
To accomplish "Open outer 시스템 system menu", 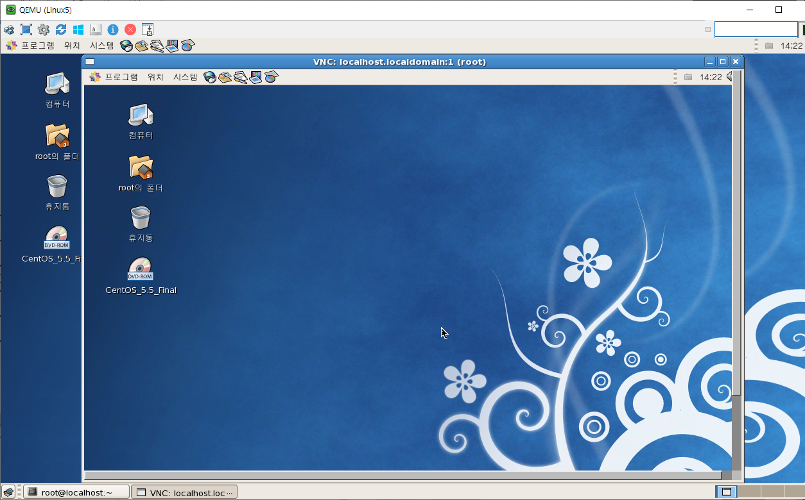I will [102, 46].
